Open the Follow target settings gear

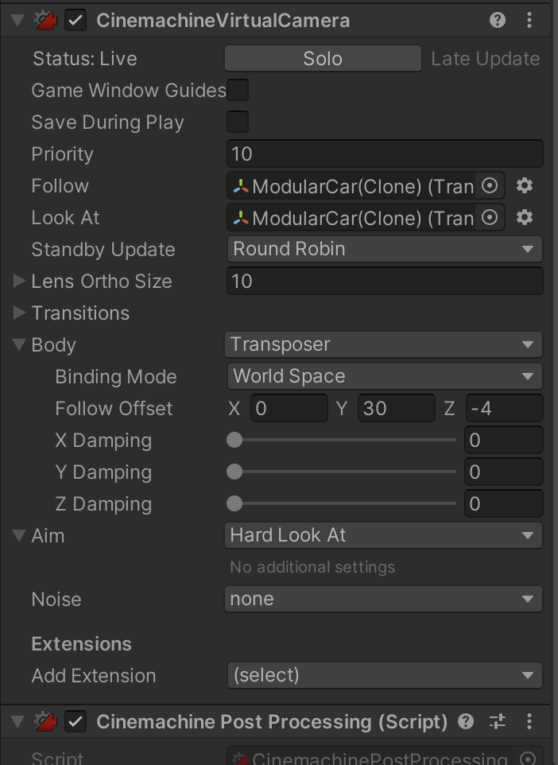(x=524, y=185)
